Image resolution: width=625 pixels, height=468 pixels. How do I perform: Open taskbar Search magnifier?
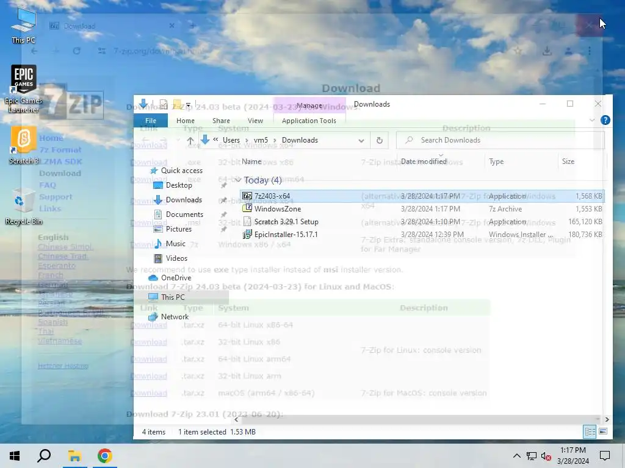(x=44, y=456)
